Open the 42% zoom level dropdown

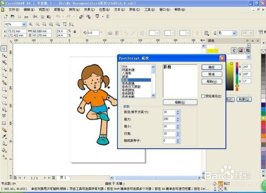pyautogui.click(x=24, y=24)
